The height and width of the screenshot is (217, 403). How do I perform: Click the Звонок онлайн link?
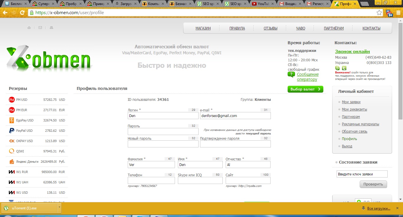pyautogui.click(x=352, y=52)
